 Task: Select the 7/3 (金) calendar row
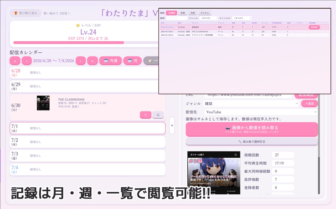pos(87,156)
